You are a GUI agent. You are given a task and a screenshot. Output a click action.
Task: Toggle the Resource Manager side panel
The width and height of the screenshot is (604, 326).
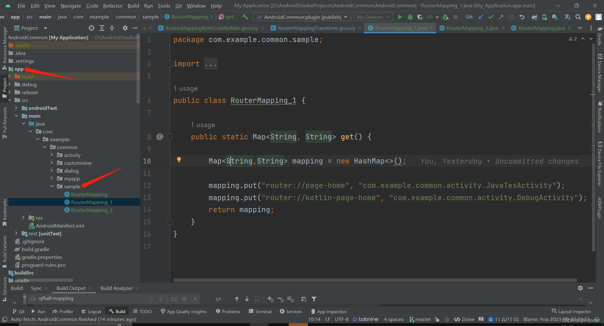[x=4, y=48]
